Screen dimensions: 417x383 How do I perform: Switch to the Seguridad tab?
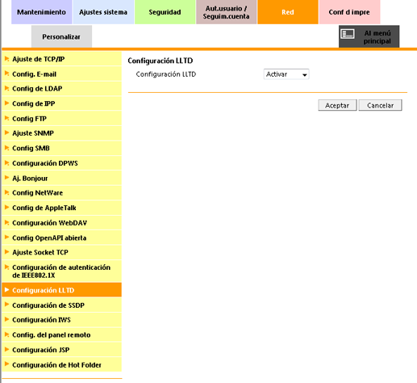click(165, 12)
